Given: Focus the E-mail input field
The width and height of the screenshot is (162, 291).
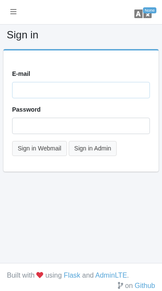Looking at the screenshot, I should pos(81,90).
